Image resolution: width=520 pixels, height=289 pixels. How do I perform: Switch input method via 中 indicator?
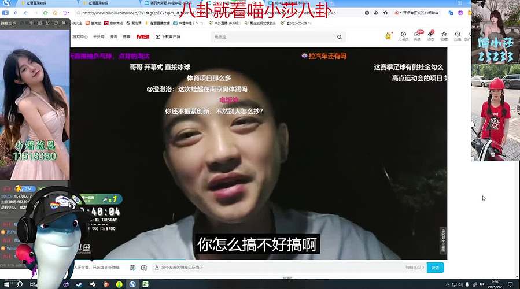click(x=482, y=284)
